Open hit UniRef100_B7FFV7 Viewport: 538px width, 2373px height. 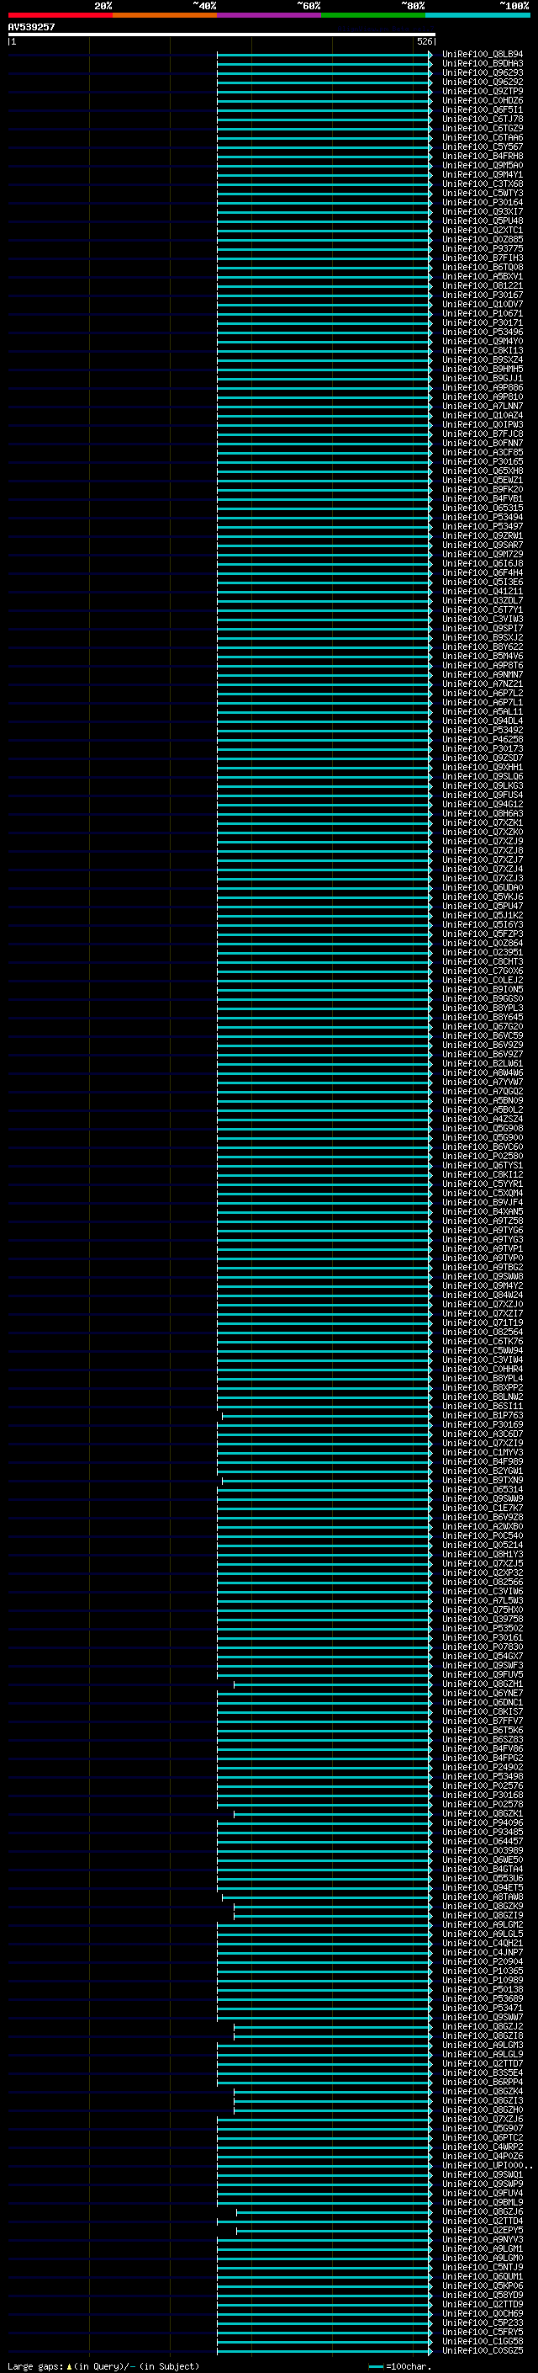pyautogui.click(x=483, y=1721)
